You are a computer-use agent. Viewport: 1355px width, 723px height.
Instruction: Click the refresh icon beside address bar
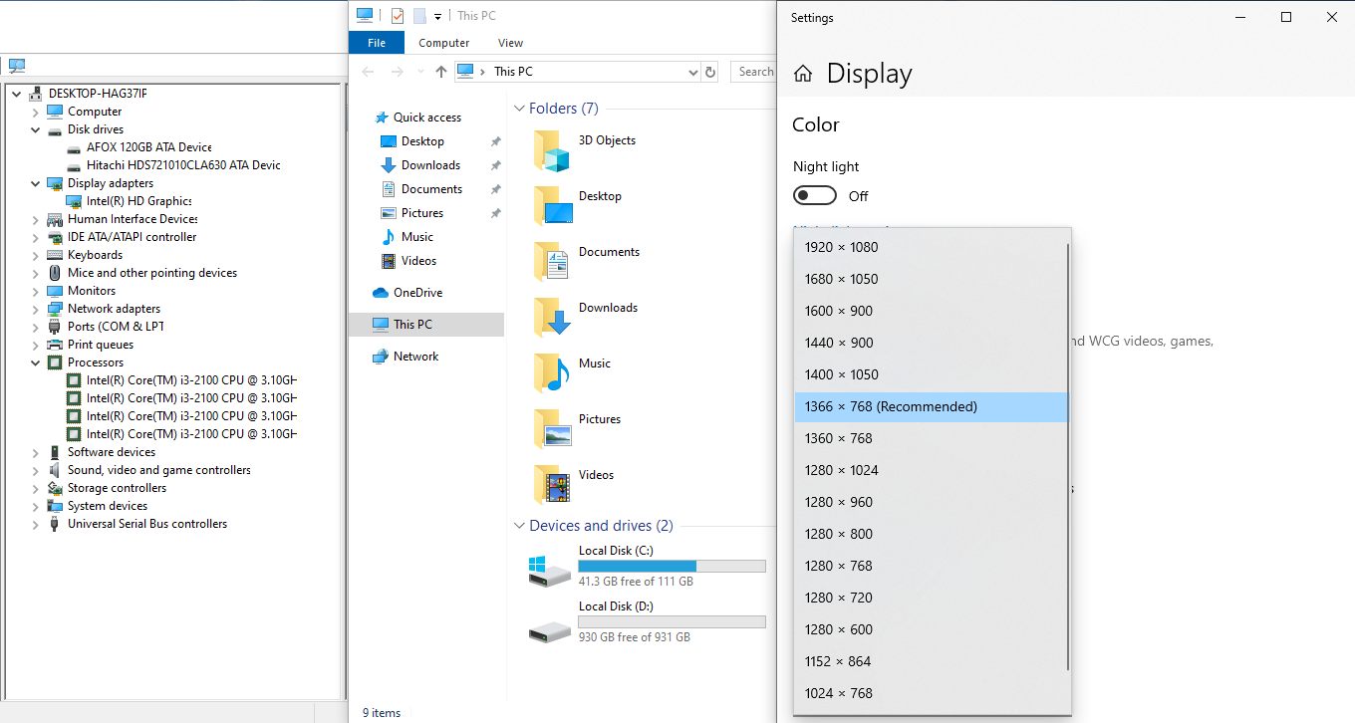710,72
